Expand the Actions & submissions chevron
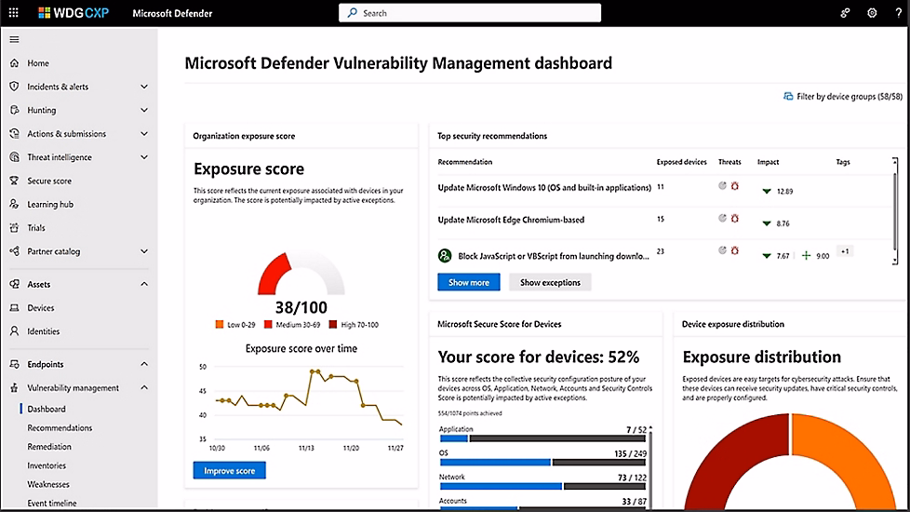The image size is (910, 512). coord(144,133)
